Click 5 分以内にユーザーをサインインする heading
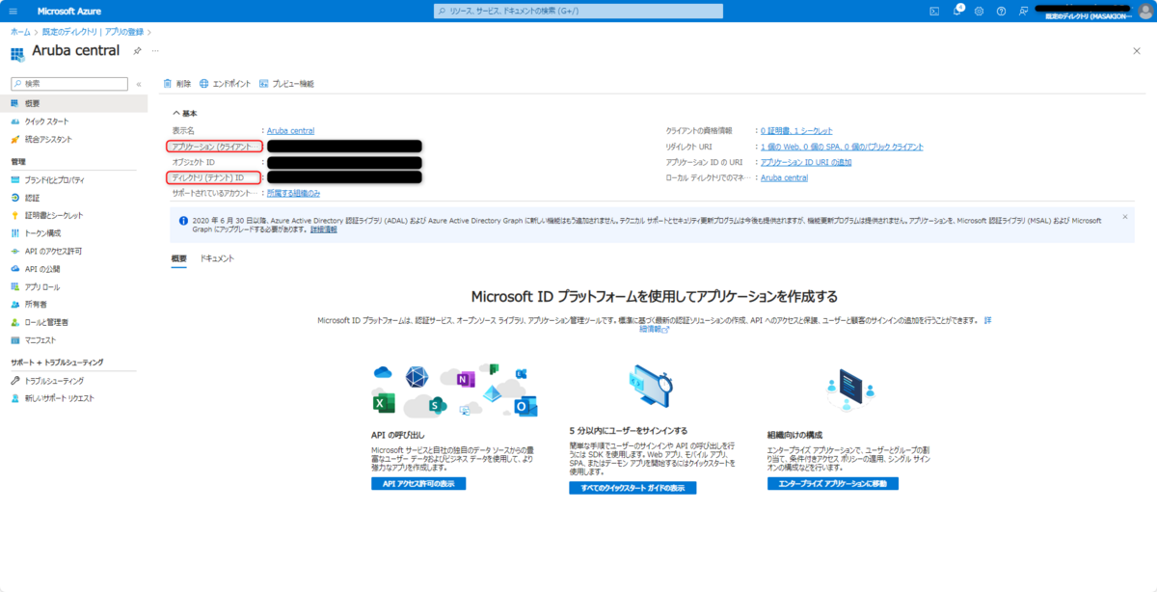The width and height of the screenshot is (1157, 592). 628,430
